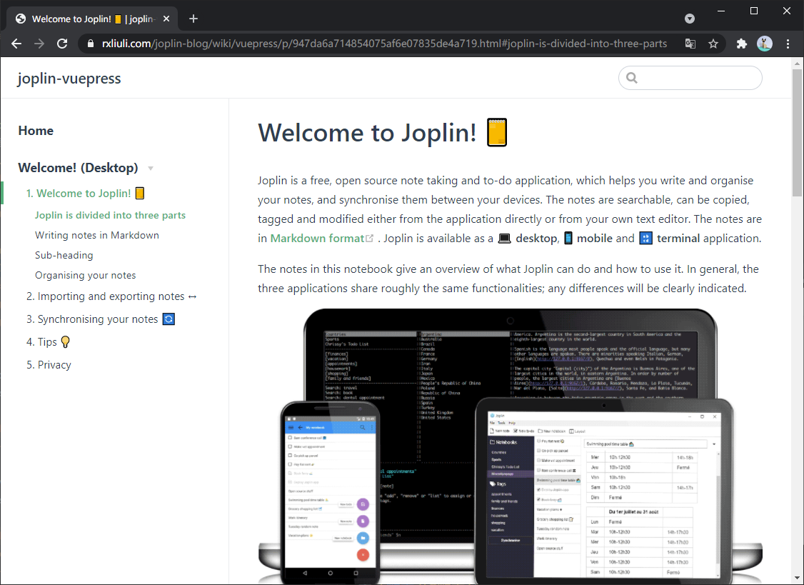
Task: Close the Welcome to Joplin tab
Action: tap(166, 19)
